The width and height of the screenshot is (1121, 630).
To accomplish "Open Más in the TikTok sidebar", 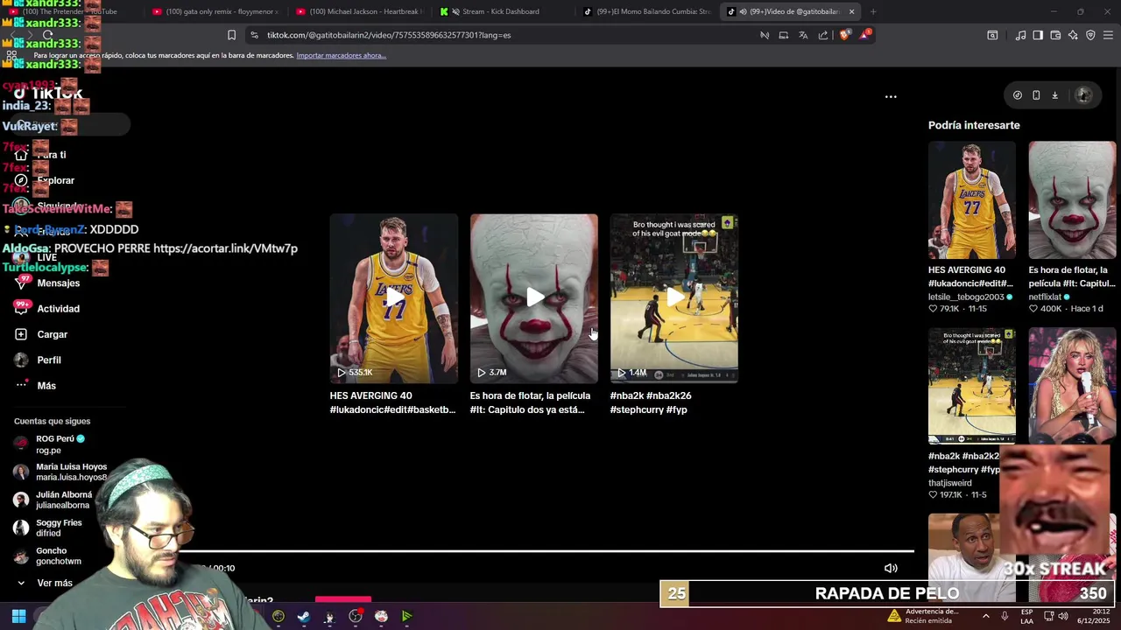I will pyautogui.click(x=46, y=385).
